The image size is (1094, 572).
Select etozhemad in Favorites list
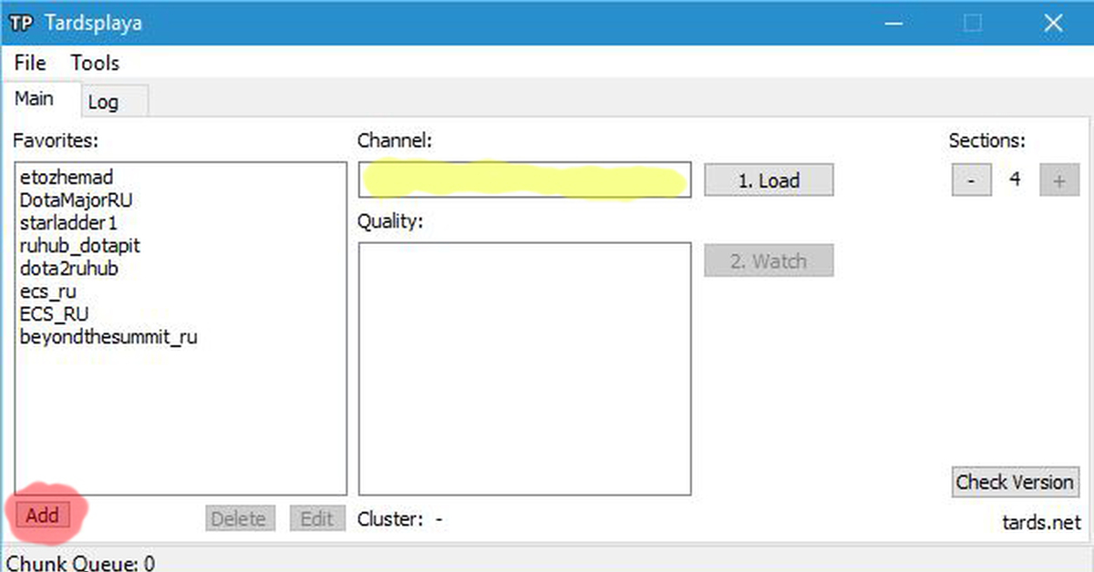tap(66, 178)
